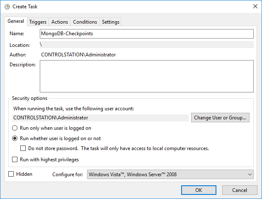Open the Settings tab
This screenshot has width=262, height=199.
point(110,22)
